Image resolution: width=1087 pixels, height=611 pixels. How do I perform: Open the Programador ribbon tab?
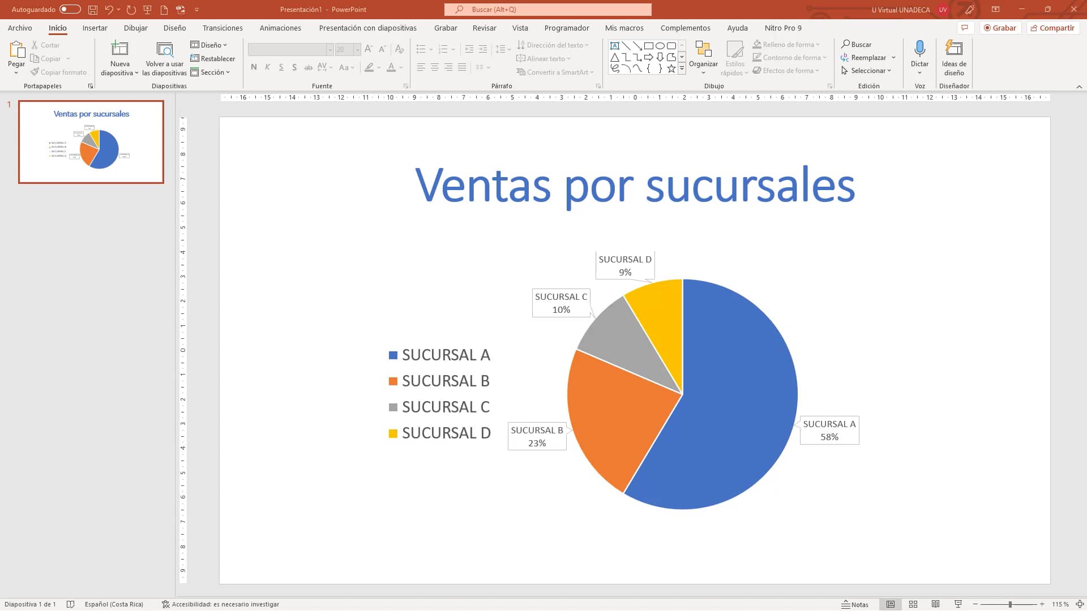(x=567, y=28)
